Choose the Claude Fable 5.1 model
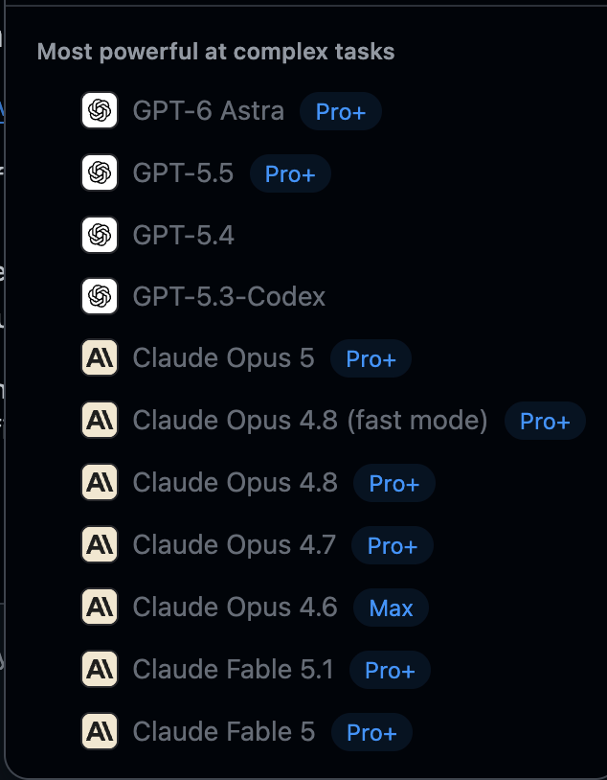The width and height of the screenshot is (607, 780). coord(234,669)
